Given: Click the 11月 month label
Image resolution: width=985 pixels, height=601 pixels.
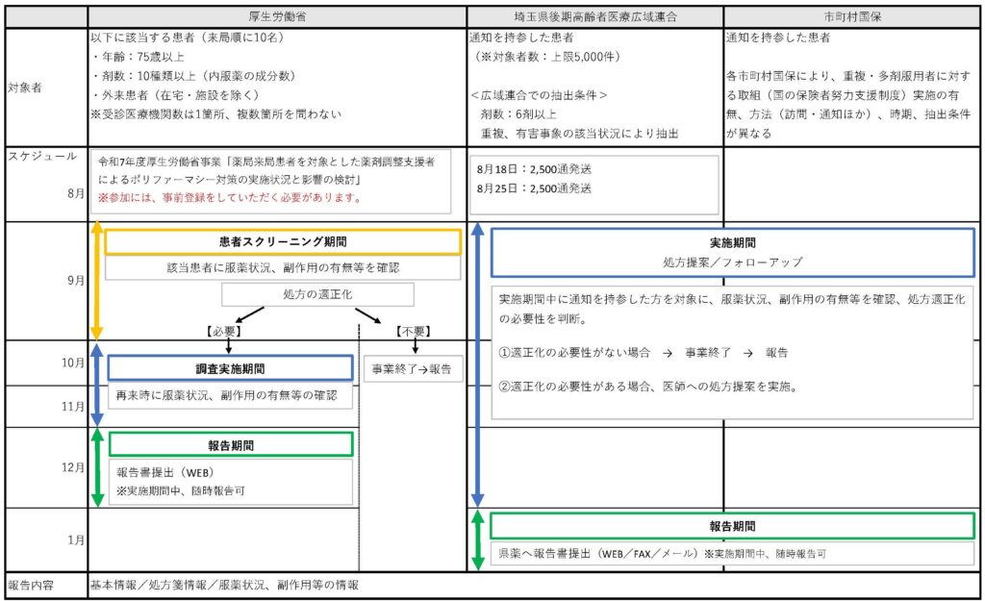Looking at the screenshot, I should 73,407.
